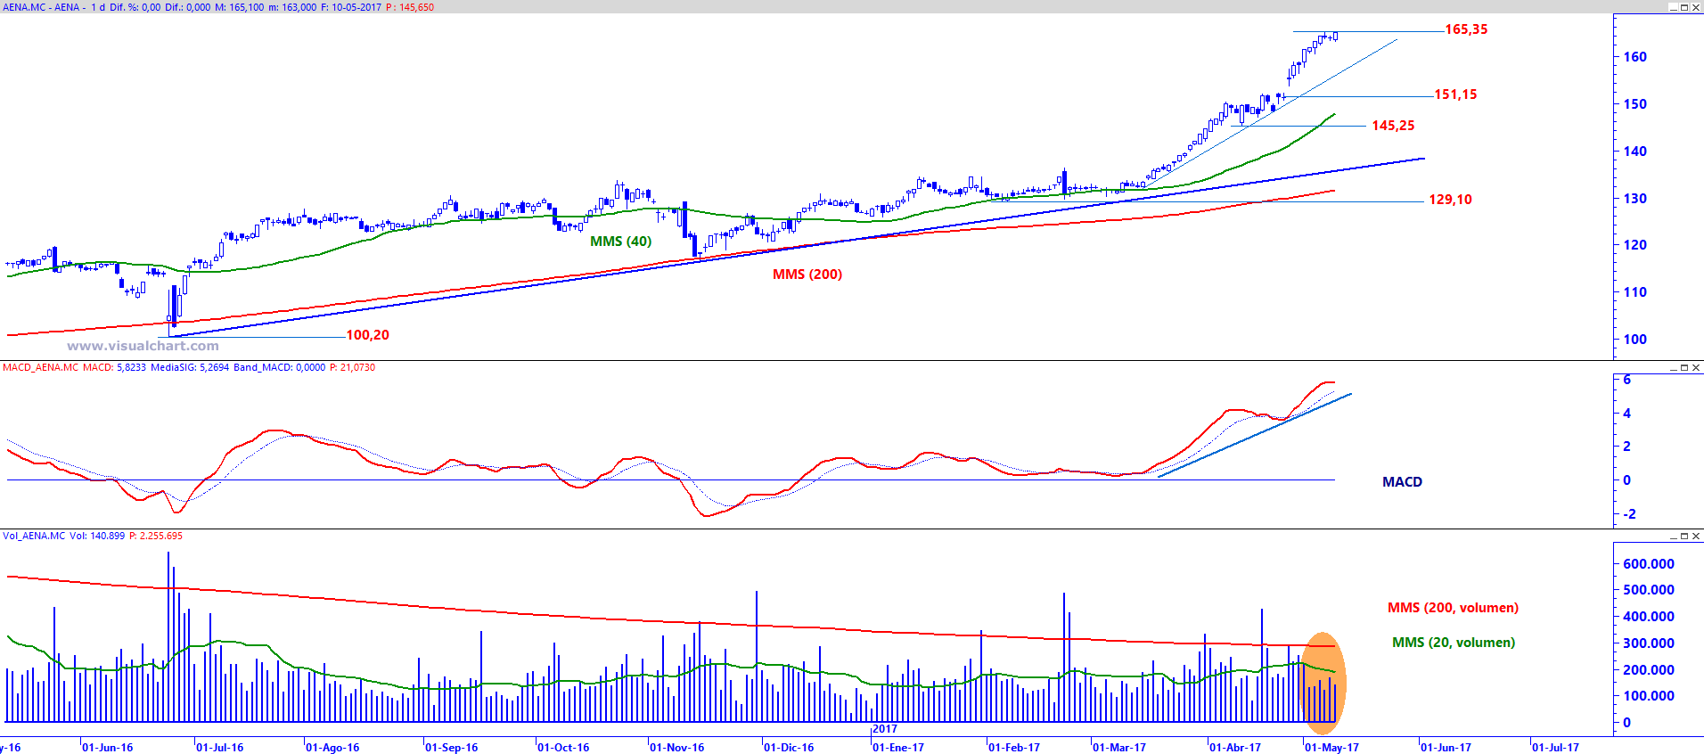Click the P: 2.255.695 volume readout
This screenshot has width=1704, height=754.
156,536
